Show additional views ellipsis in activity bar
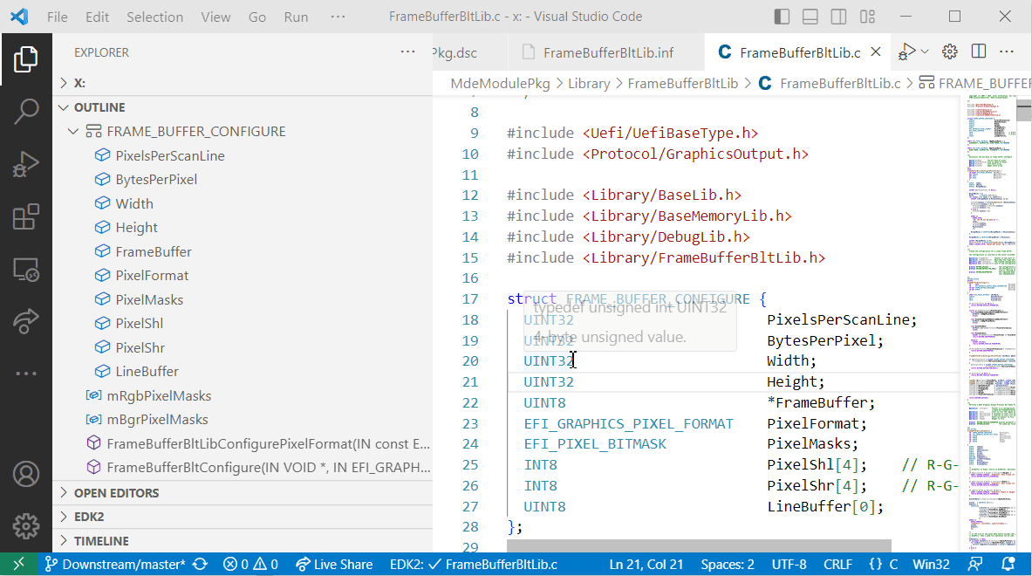Screen dimensions: 1032x576 (x=25, y=374)
